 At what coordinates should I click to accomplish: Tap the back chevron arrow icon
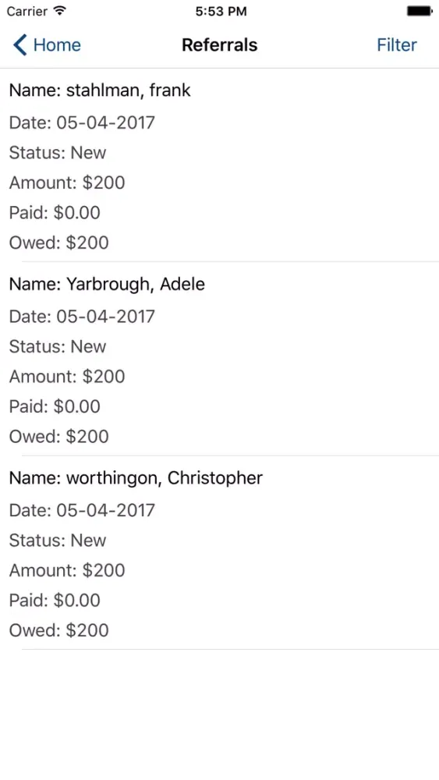pyautogui.click(x=20, y=44)
